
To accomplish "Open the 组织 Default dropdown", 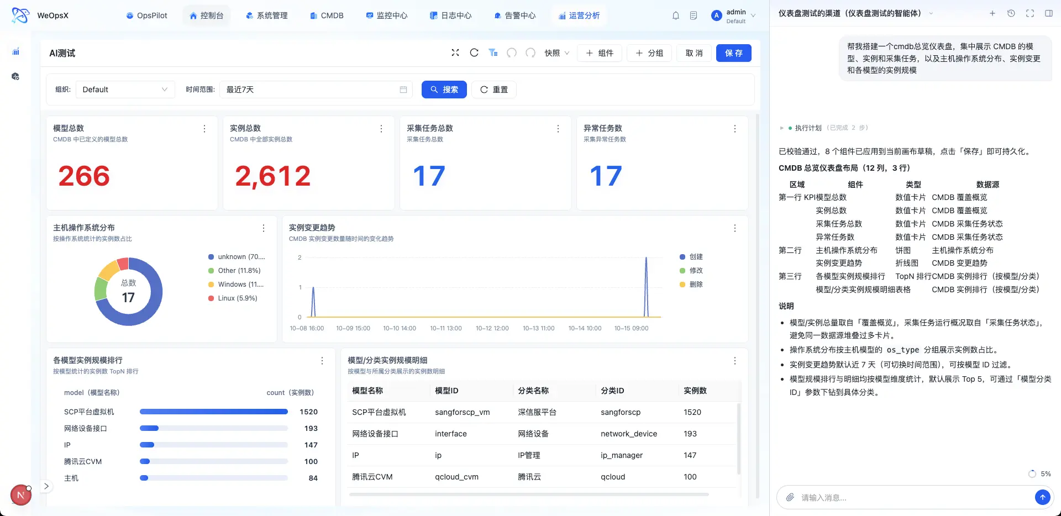I will (125, 89).
